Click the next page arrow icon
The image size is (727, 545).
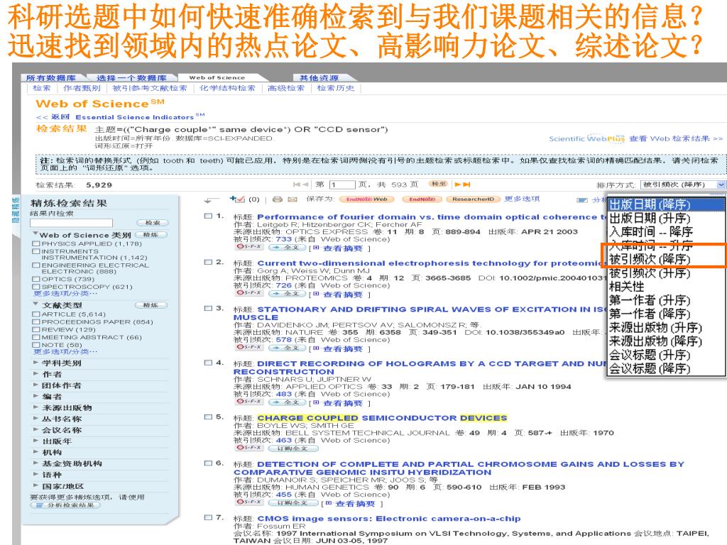coord(458,185)
